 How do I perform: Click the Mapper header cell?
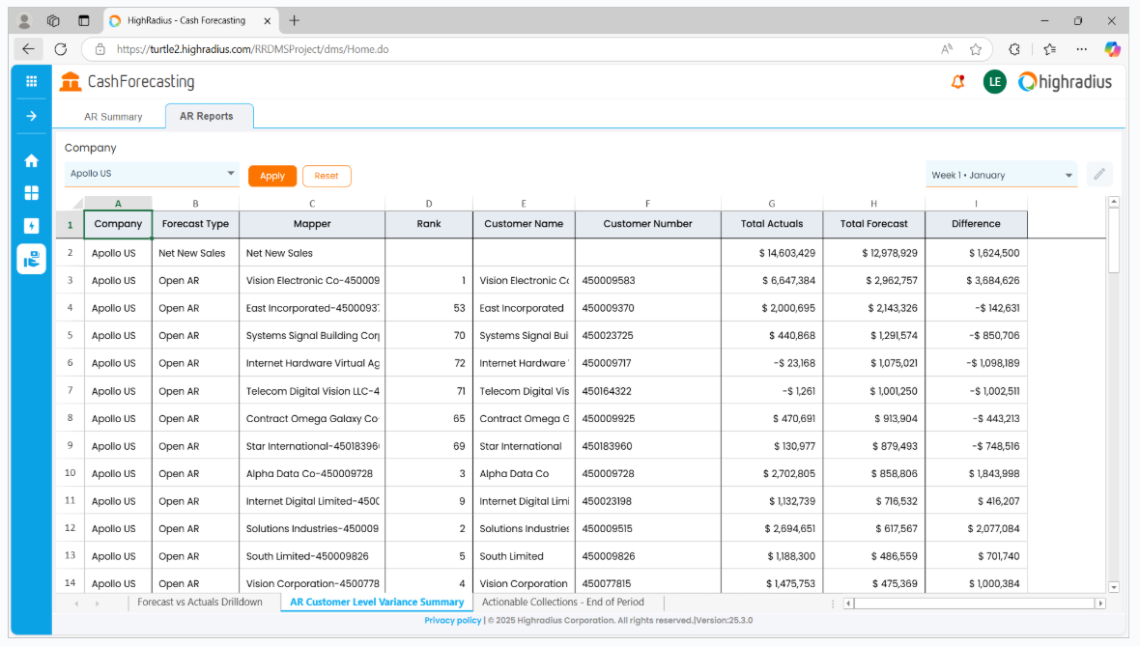click(x=312, y=224)
